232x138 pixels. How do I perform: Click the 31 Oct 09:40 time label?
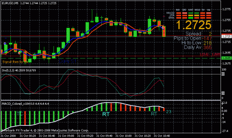coord(104,136)
